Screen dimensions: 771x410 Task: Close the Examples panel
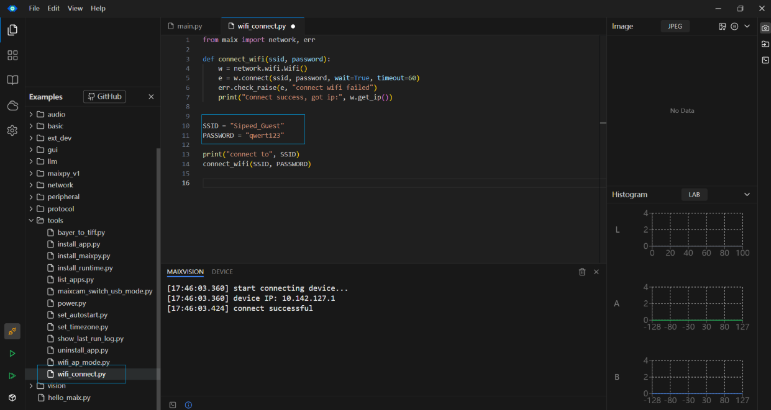click(151, 97)
